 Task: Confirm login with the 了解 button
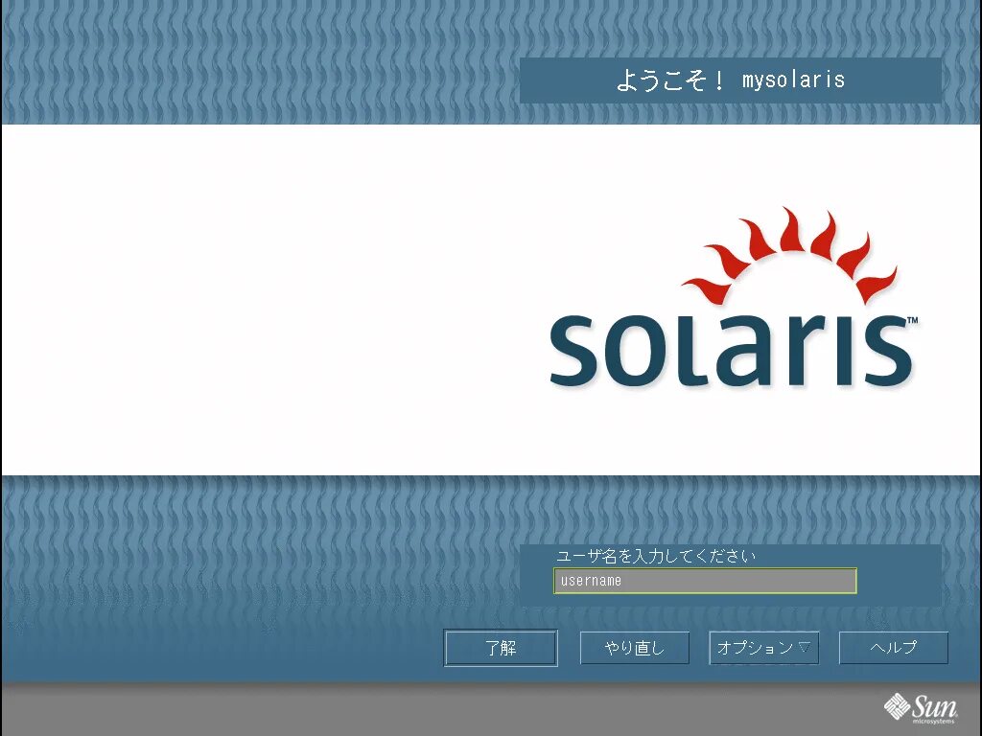(x=501, y=648)
